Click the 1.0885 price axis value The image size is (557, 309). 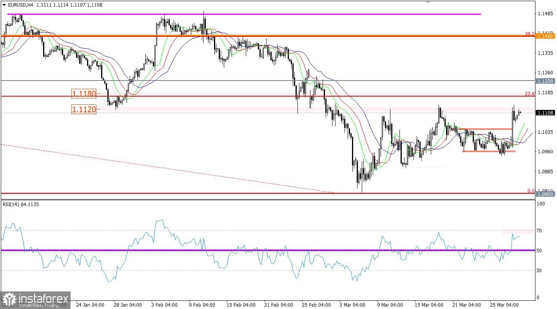(x=546, y=172)
